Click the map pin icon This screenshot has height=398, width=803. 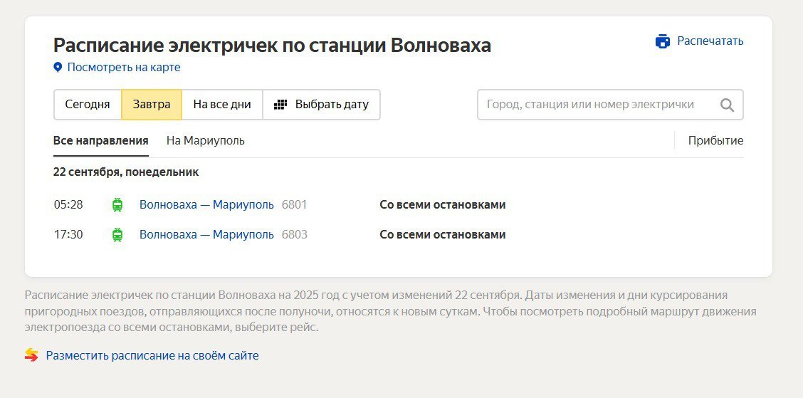tap(58, 68)
